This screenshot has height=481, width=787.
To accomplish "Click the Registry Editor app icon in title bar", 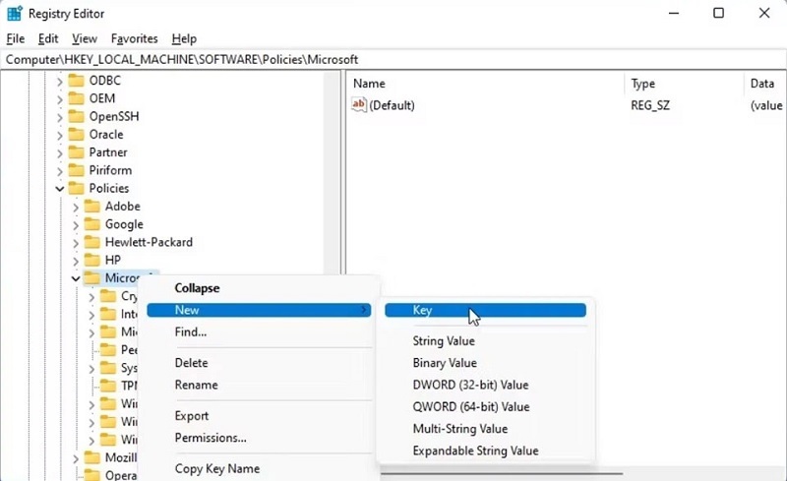I will 15,14.
